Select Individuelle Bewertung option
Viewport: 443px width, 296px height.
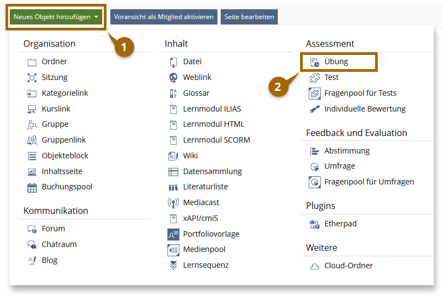(x=365, y=109)
